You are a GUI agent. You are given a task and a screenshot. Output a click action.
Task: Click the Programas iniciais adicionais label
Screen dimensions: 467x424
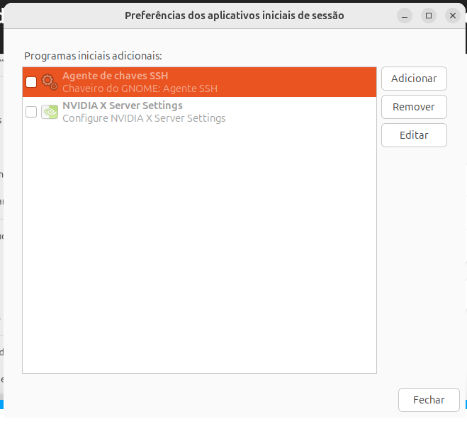click(93, 55)
